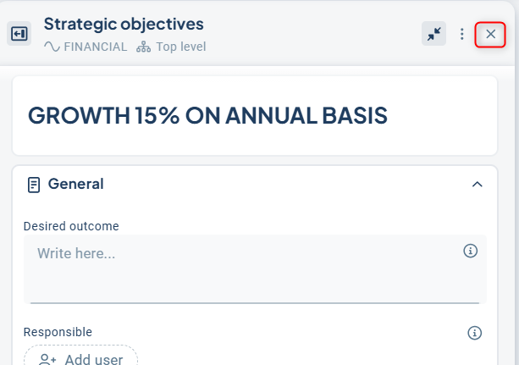Click the Responsible field label
The height and width of the screenshot is (365, 519).
pos(58,332)
